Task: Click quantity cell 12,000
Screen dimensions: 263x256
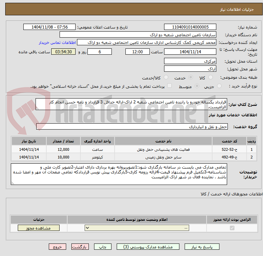Action: tap(63, 149)
